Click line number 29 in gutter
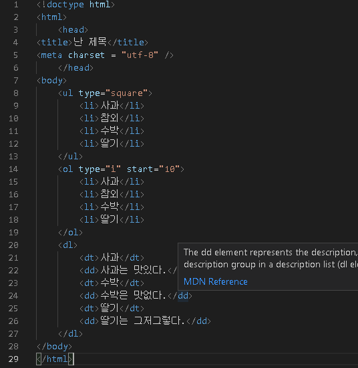Image resolution: width=358 pixels, height=368 pixels. coord(13,359)
